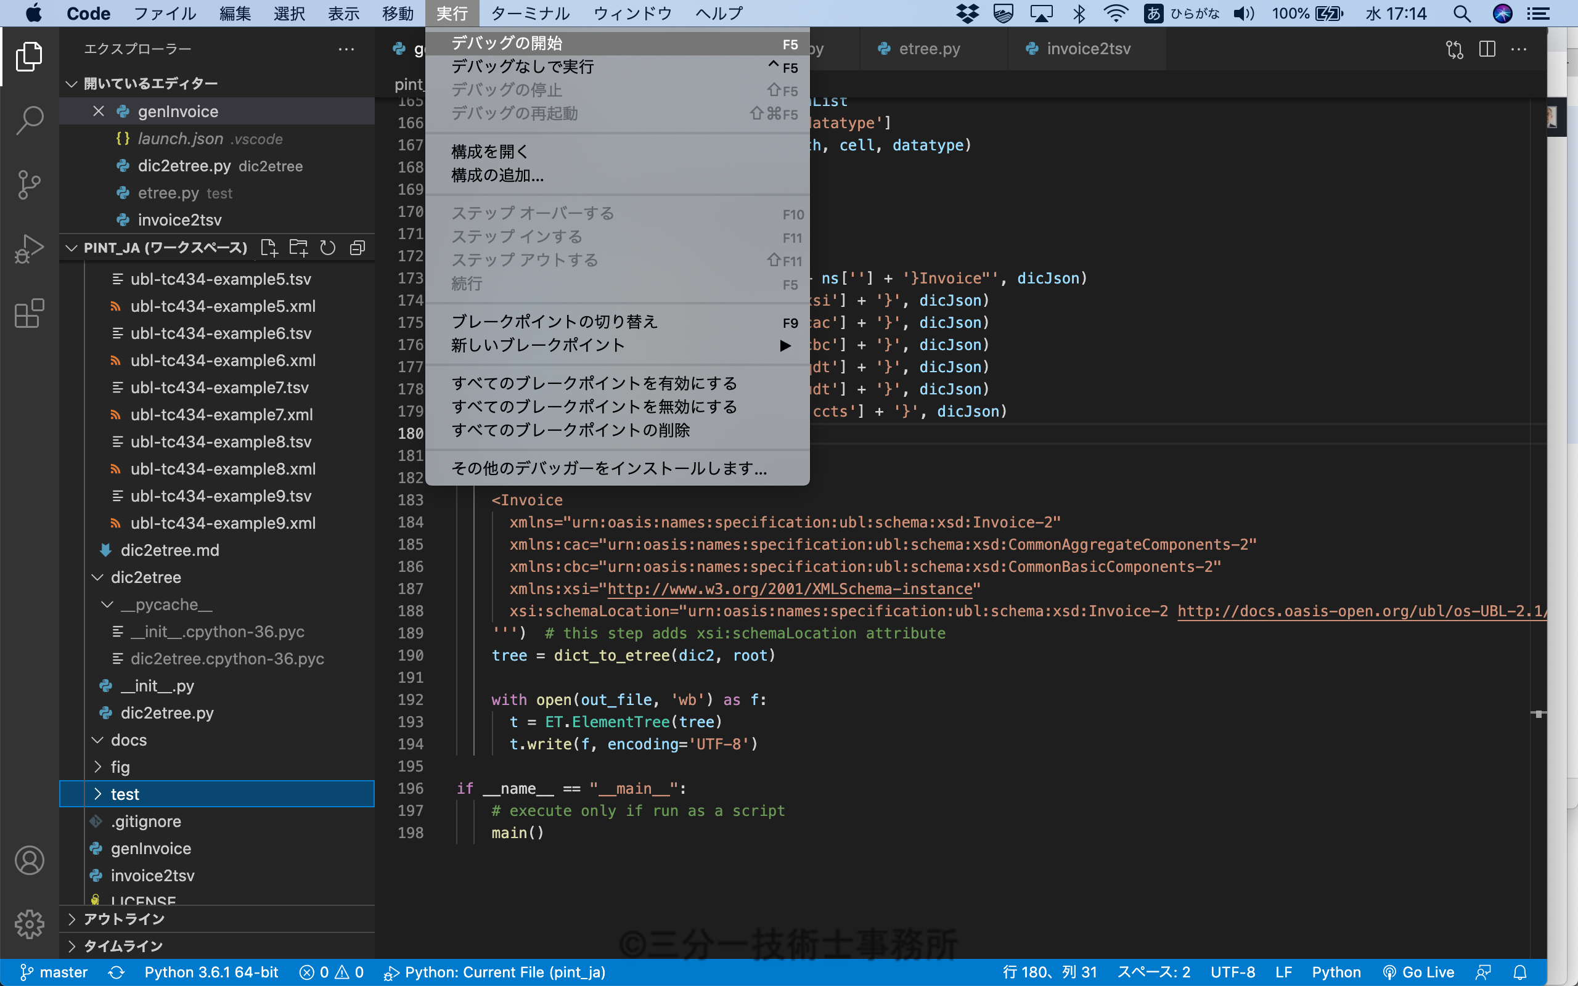Click the UTF-8 encoding indicator

coord(1232,972)
